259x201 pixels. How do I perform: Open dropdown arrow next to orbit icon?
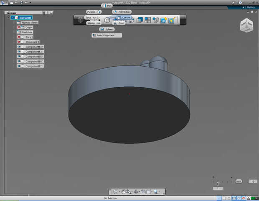(119, 192)
